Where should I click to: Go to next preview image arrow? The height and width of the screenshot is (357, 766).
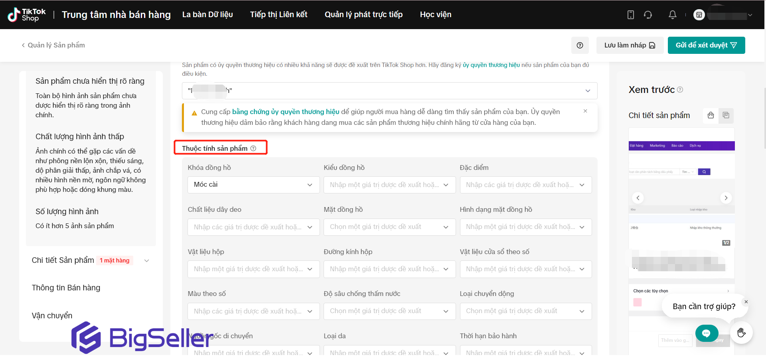pyautogui.click(x=726, y=198)
